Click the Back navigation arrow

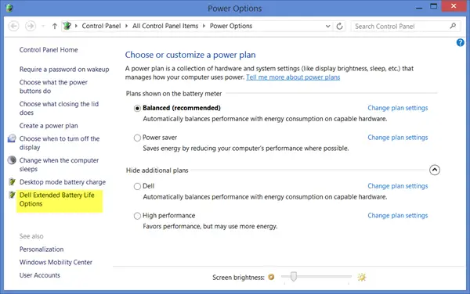click(x=13, y=27)
